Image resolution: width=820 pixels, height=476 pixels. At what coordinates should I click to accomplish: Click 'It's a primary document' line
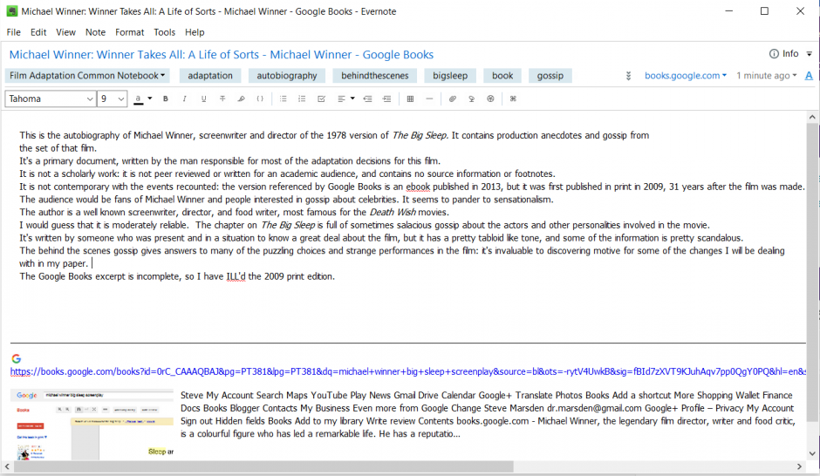(230, 161)
